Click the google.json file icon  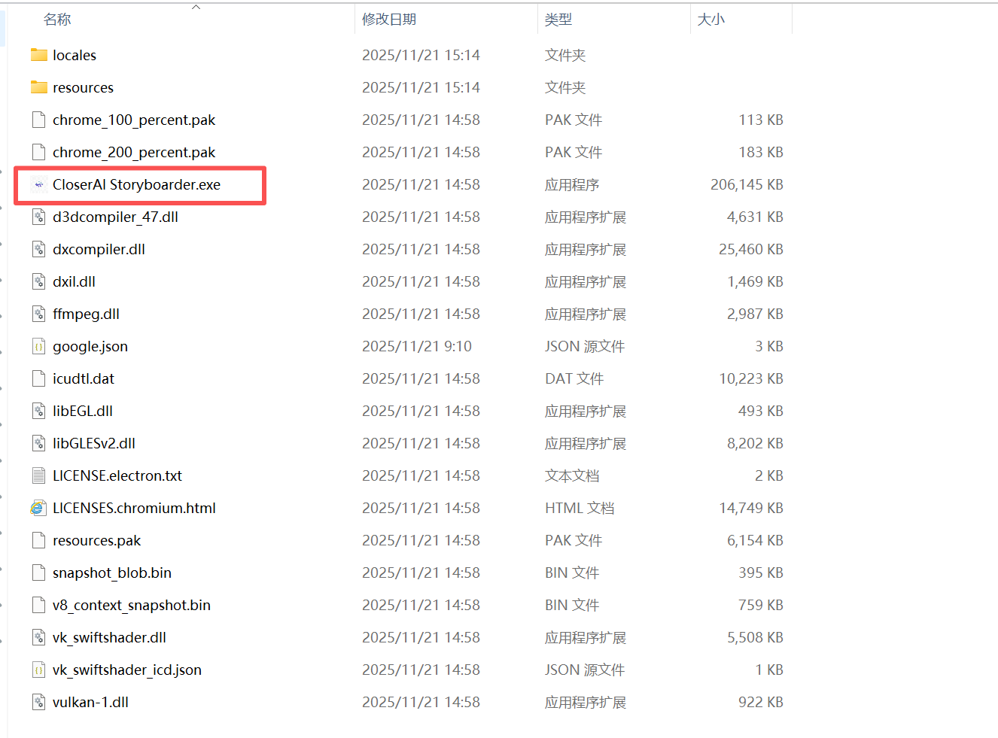(x=39, y=346)
